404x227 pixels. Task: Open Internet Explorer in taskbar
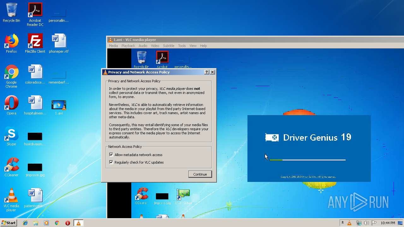tap(25, 223)
